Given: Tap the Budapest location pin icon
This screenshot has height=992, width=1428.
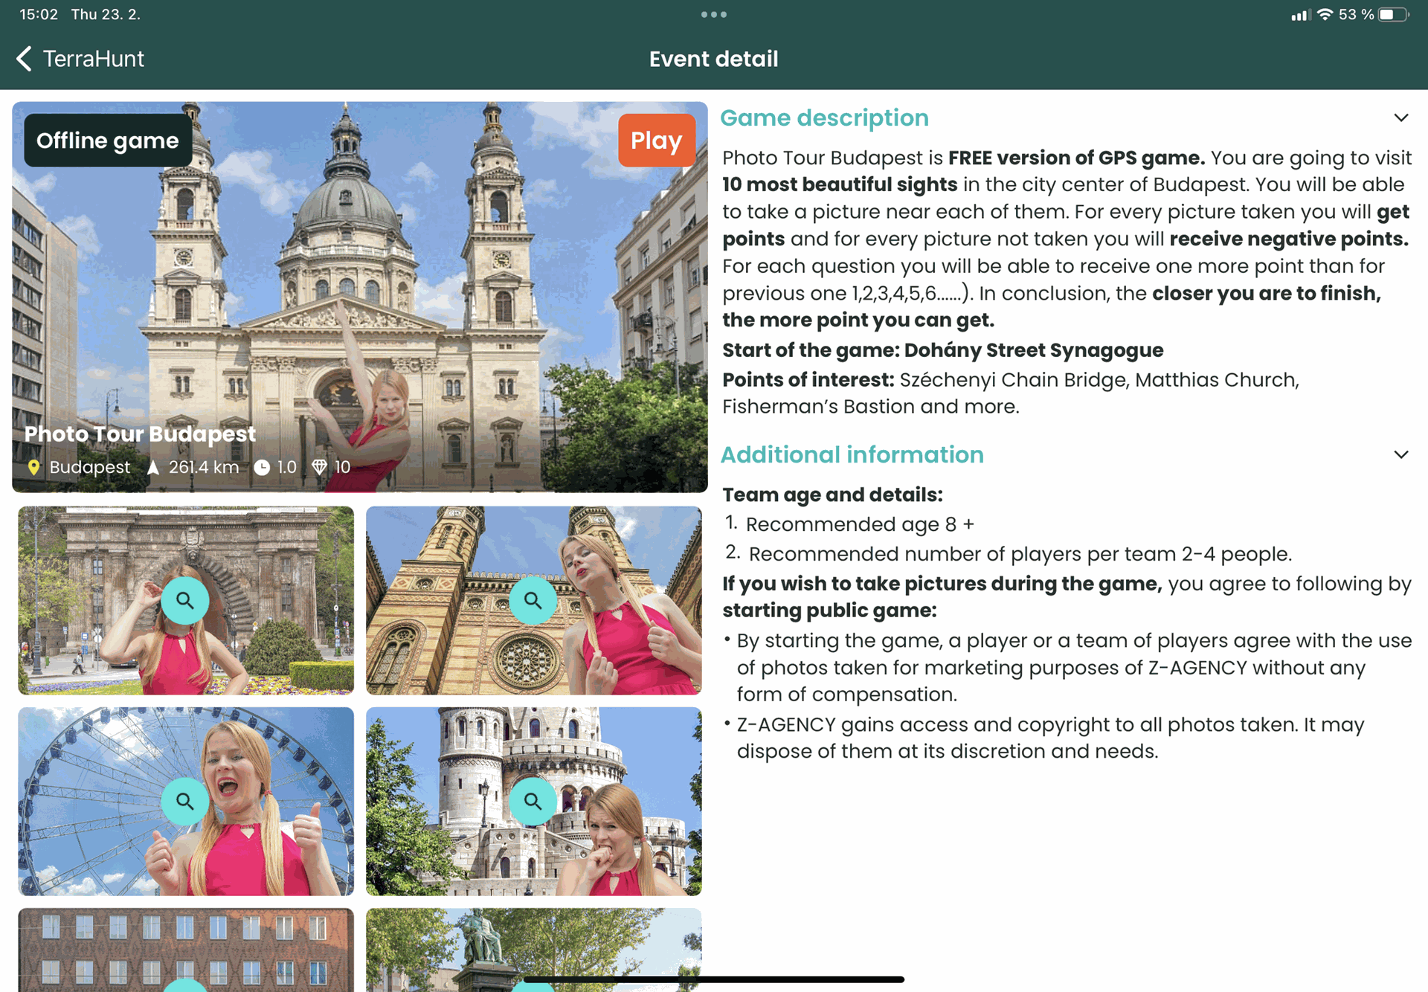Looking at the screenshot, I should 33,467.
